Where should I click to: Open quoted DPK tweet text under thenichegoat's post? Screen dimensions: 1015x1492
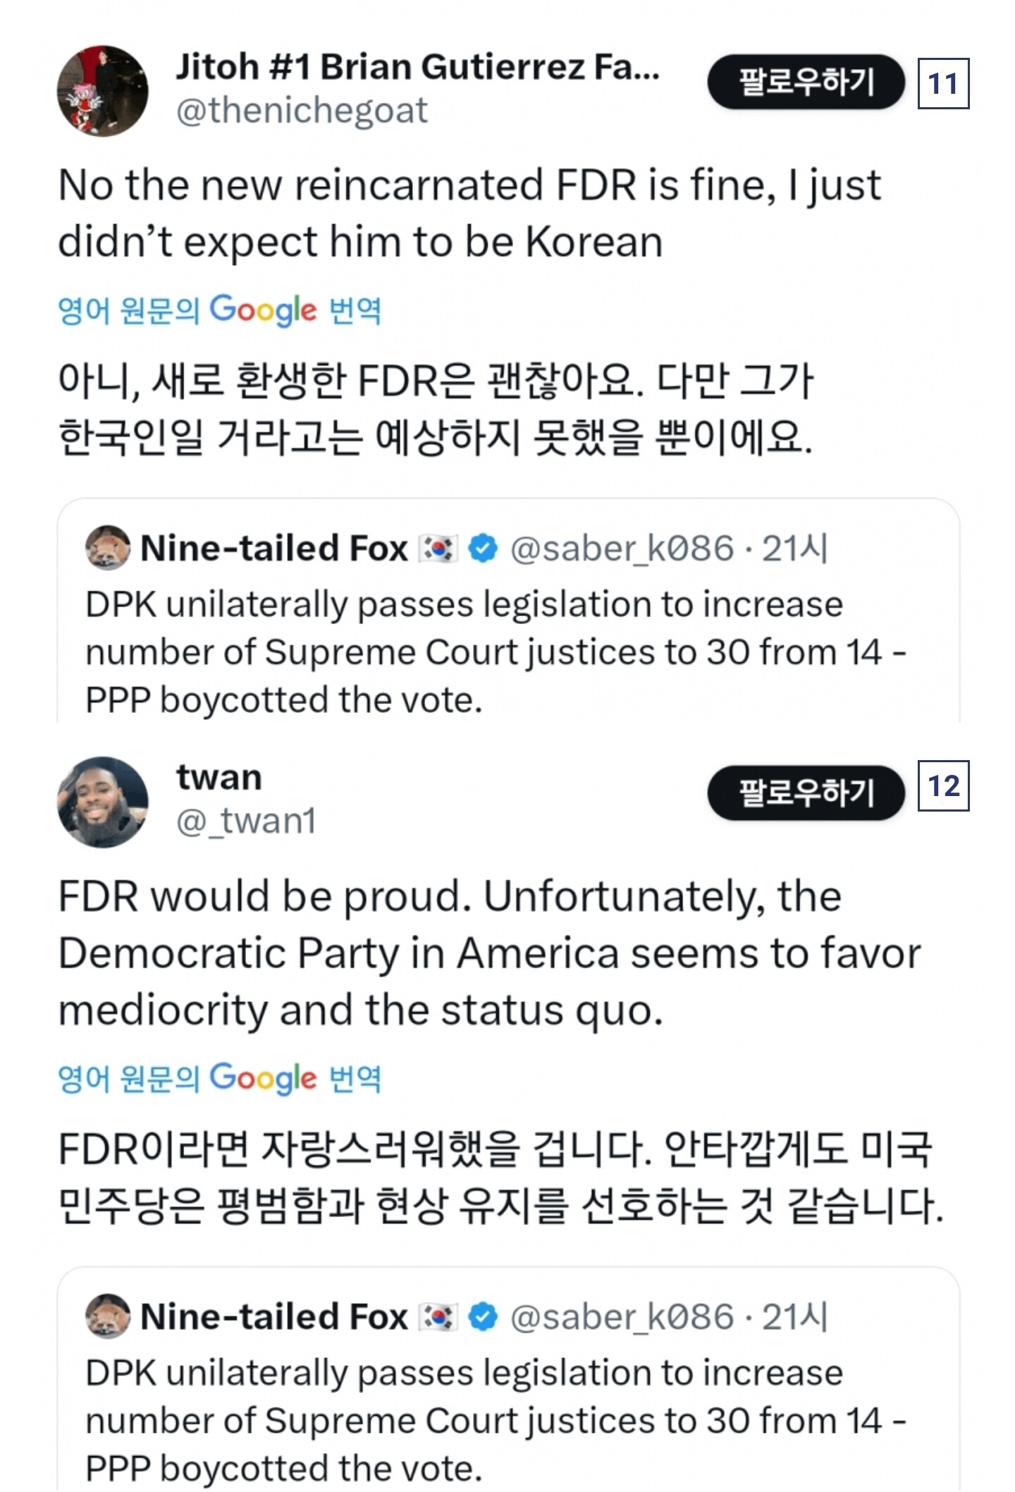point(493,652)
